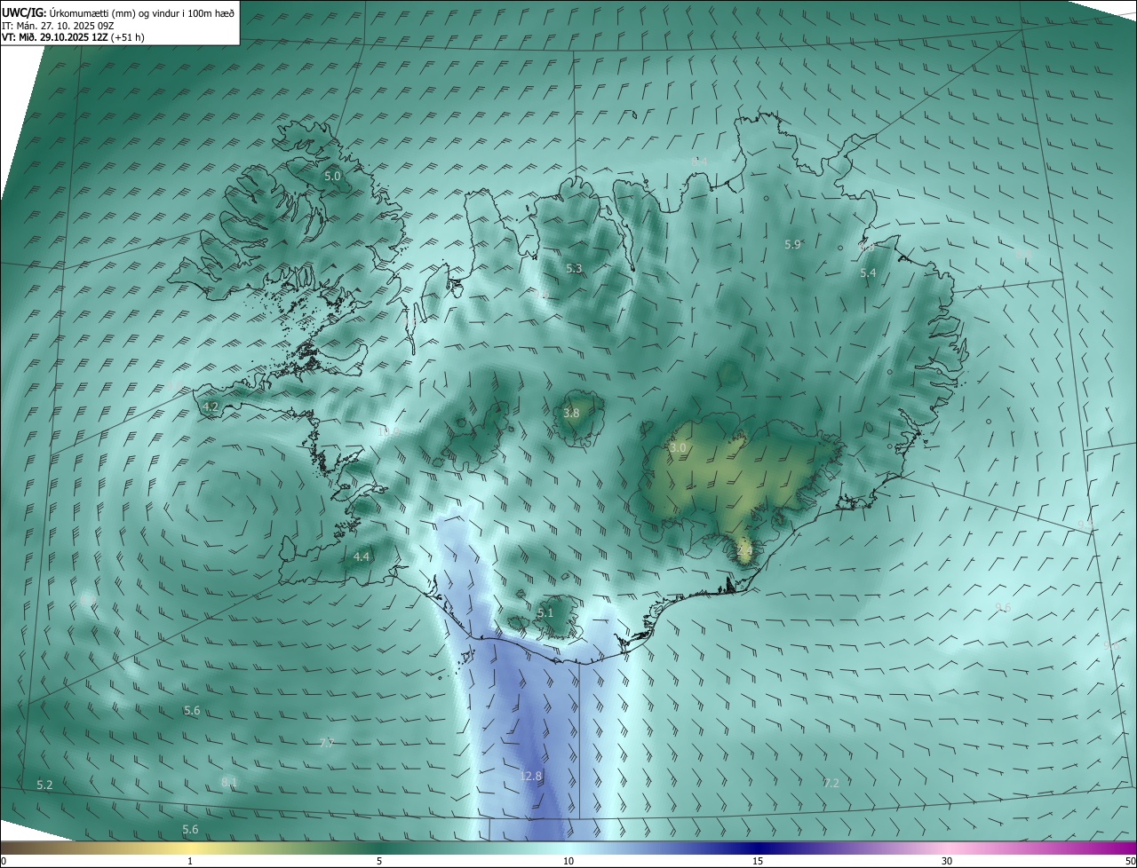Click the 2.4 value at the glacier's southern tip
Viewport: 1137px width, 868px height.
[744, 551]
